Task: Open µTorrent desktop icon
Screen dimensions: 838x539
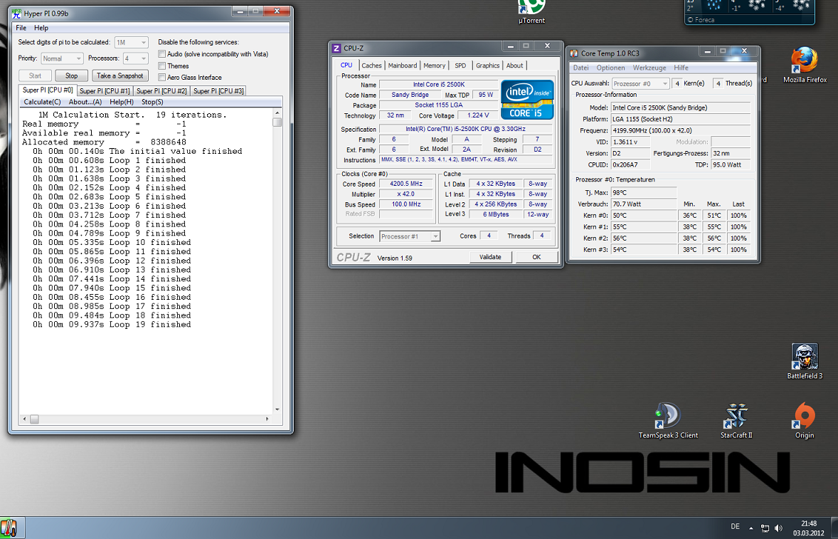Action: click(531, 7)
